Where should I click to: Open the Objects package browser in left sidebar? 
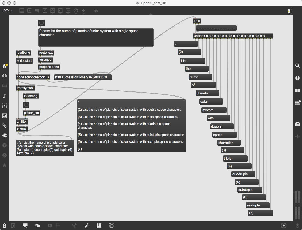(x=5, y=66)
